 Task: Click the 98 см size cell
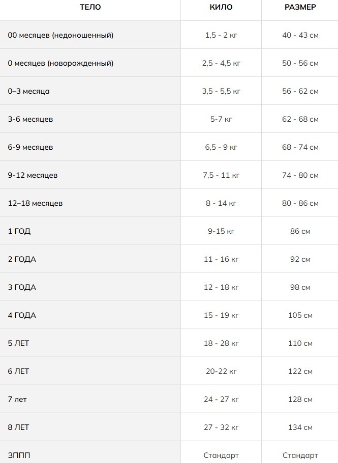tap(300, 287)
